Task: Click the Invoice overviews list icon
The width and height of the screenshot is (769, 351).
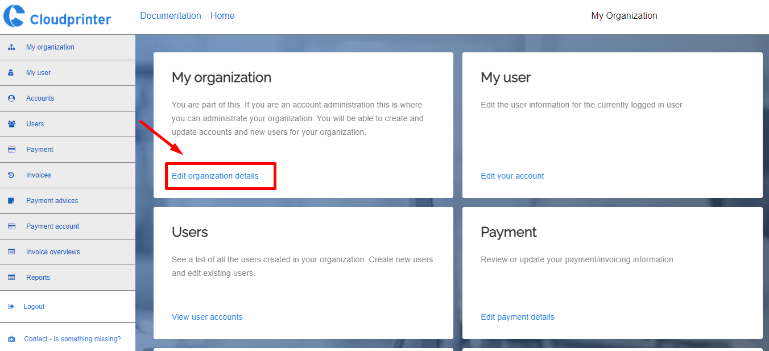Action: 11,252
